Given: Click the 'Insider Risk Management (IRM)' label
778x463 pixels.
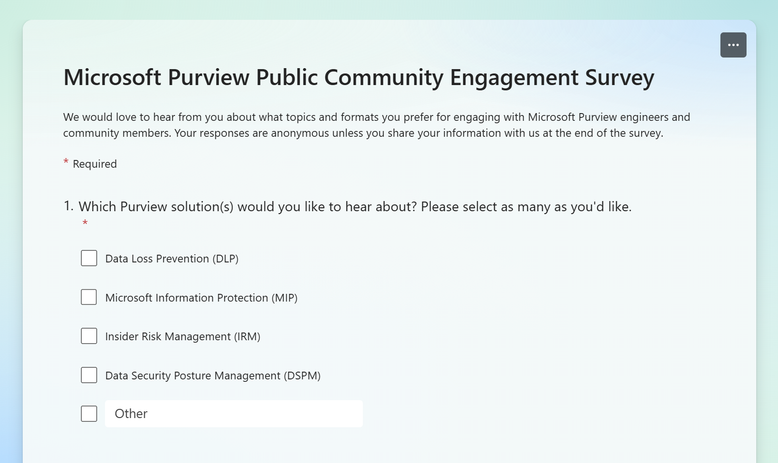Looking at the screenshot, I should point(183,336).
